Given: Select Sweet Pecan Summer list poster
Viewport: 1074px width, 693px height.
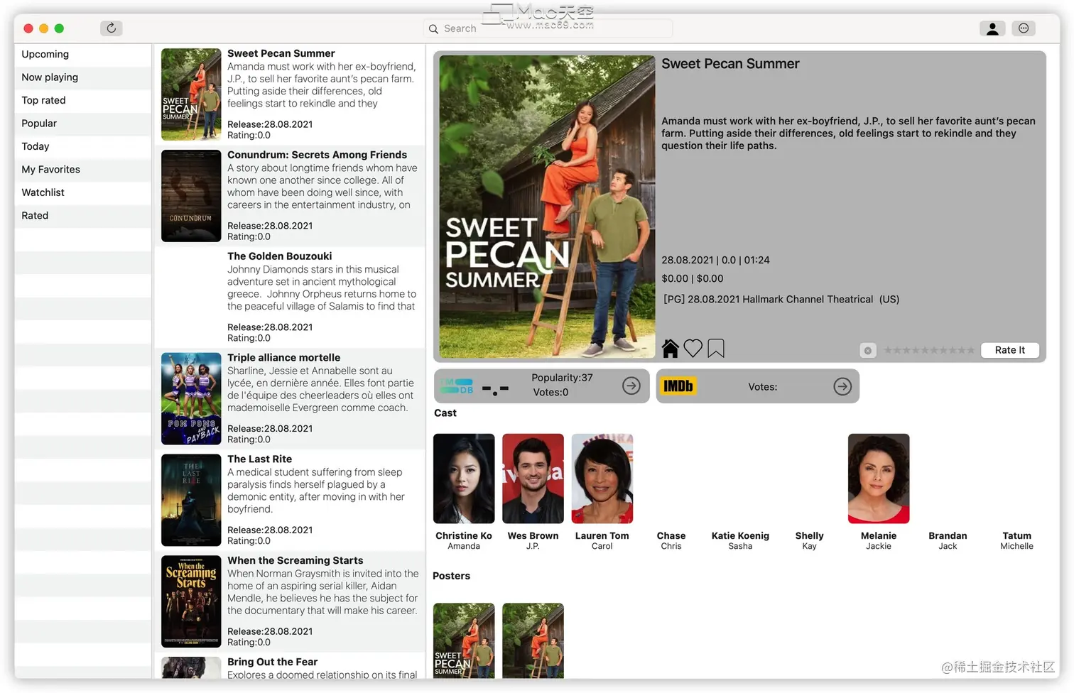Looking at the screenshot, I should pos(191,94).
